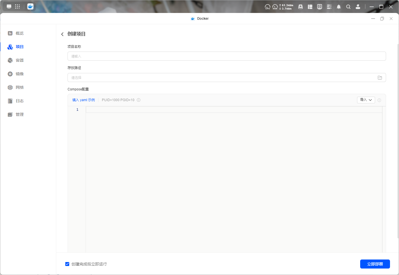Expand the 导入 import dropdown
Image resolution: width=399 pixels, height=275 pixels.
(x=366, y=100)
